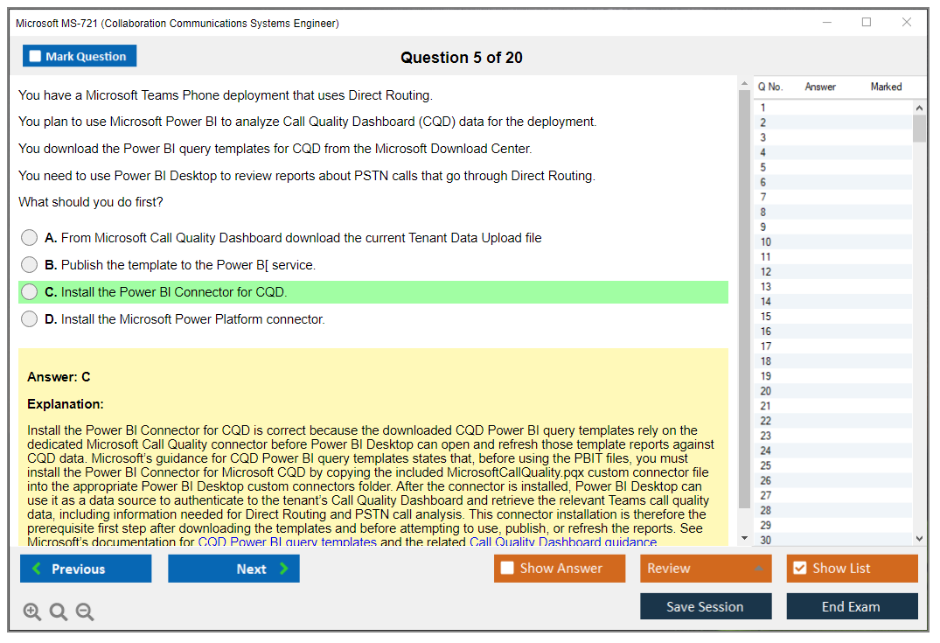Select row 28 in the list
Viewport: 940px width, 643px height.
click(833, 510)
